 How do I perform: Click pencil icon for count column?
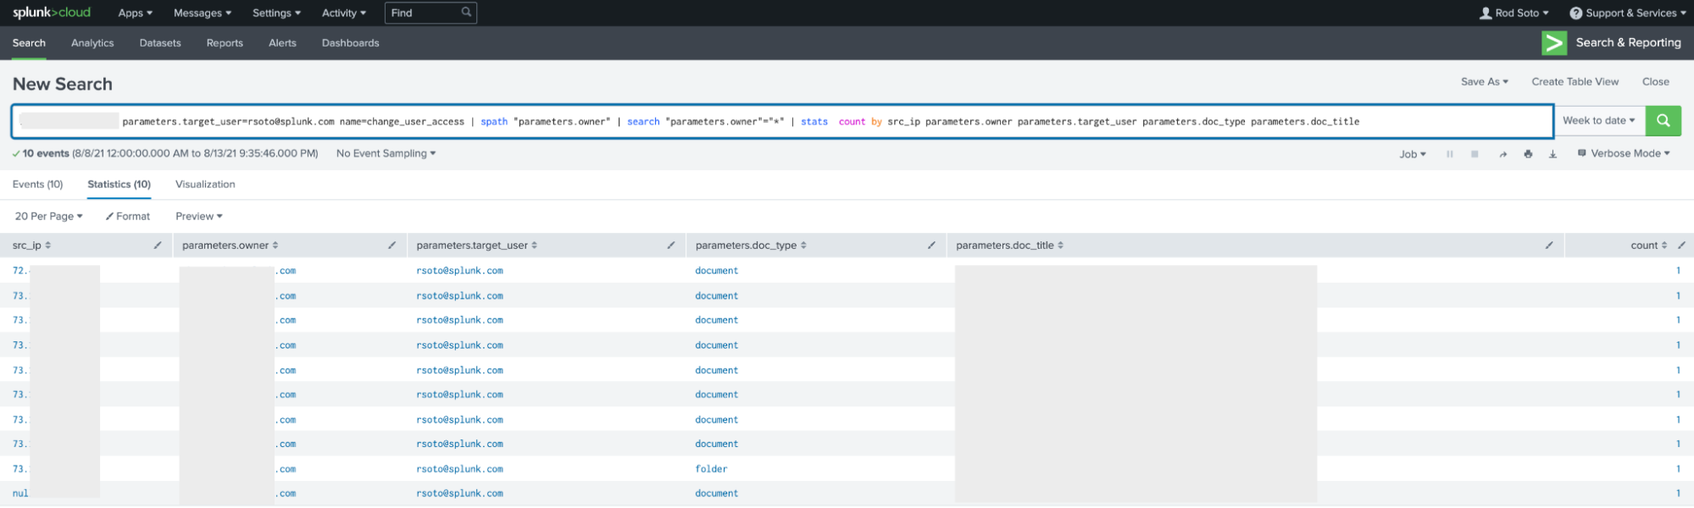[x=1681, y=246]
